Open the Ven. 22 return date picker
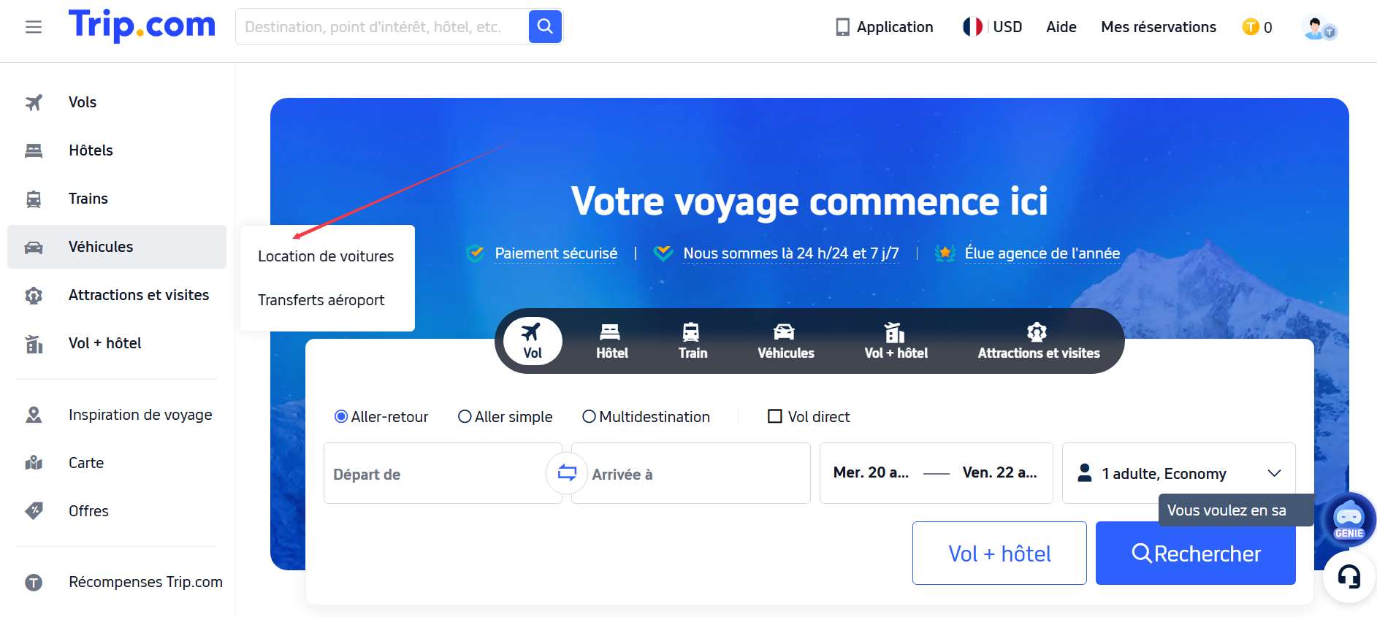The image size is (1377, 617). click(1000, 472)
